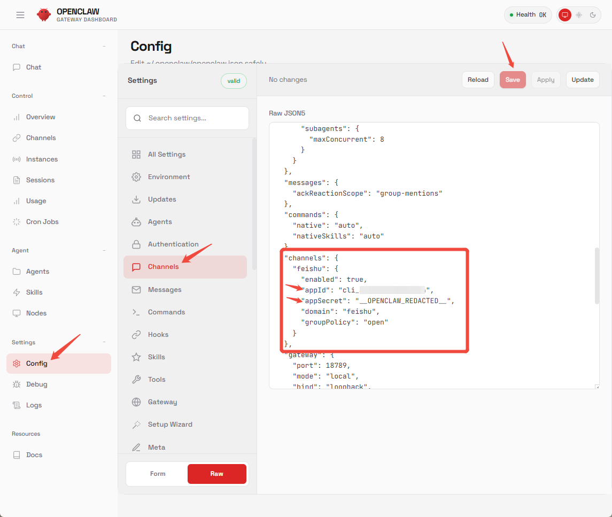Click the Save button
Screen dimensions: 612x517
coord(513,80)
